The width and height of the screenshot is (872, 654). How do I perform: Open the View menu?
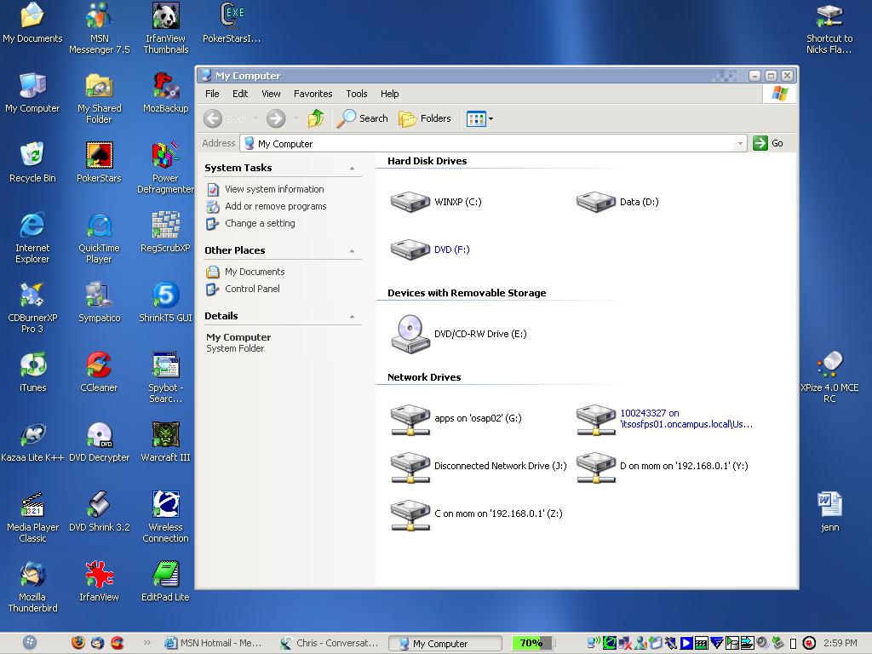click(271, 94)
